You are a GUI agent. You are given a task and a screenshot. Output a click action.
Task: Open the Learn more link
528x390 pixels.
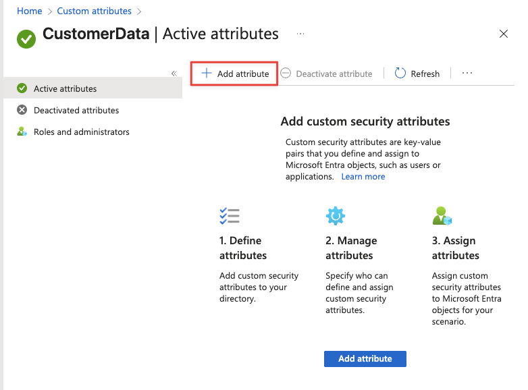coord(363,176)
